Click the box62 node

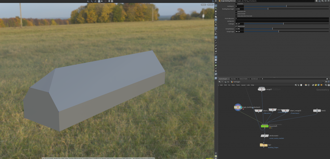pos(316,111)
